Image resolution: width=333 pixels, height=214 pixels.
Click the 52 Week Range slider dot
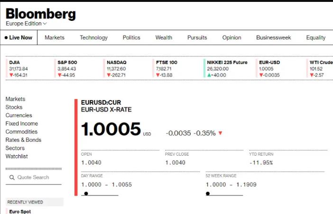click(x=208, y=194)
